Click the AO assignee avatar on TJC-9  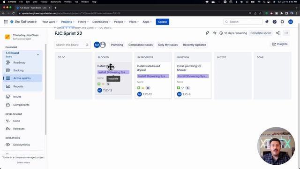tap(179, 94)
